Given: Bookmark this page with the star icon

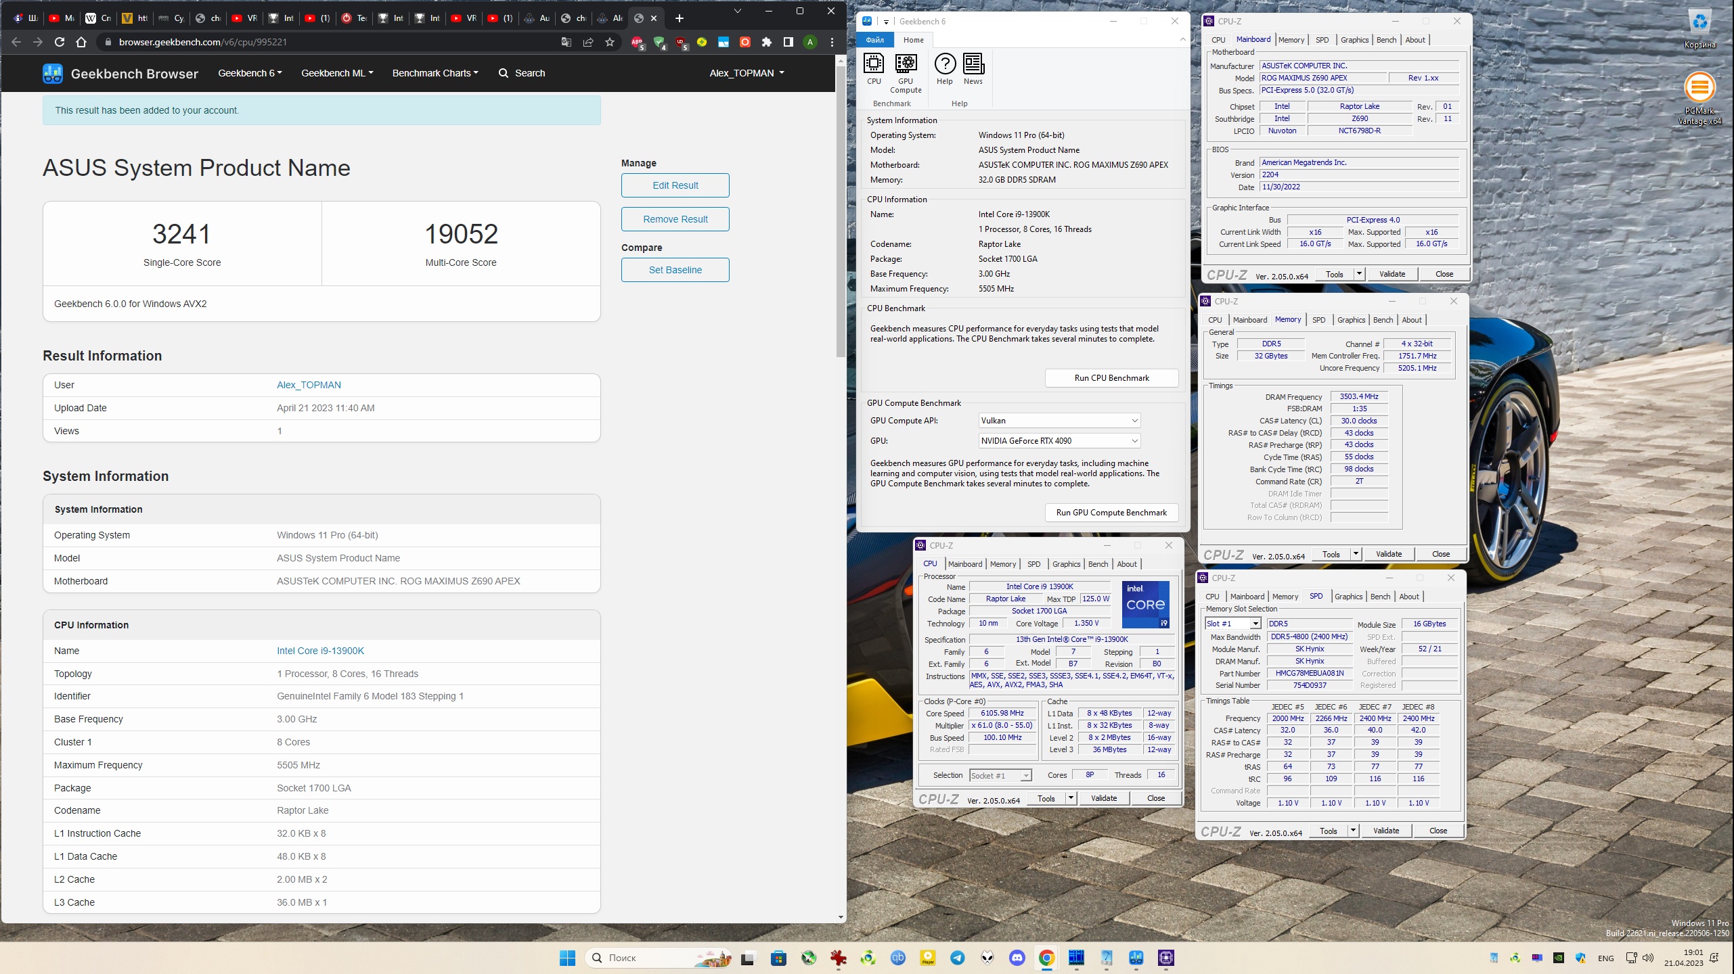Looking at the screenshot, I should (610, 42).
